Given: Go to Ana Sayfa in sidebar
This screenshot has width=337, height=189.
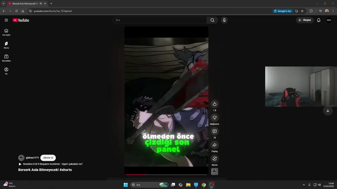Looking at the screenshot, I should coord(6,32).
